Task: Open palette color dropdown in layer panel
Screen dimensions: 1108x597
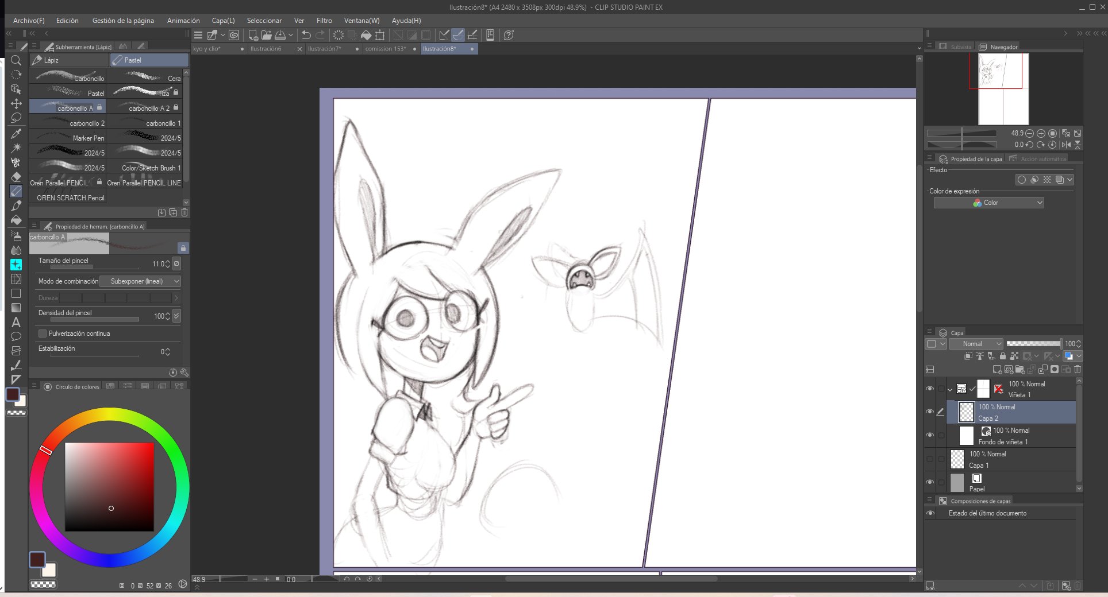Action: pos(936,344)
